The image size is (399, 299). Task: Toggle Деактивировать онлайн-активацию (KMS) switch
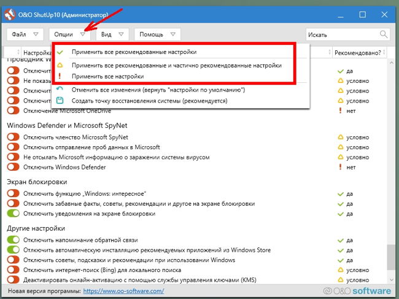click(x=14, y=280)
